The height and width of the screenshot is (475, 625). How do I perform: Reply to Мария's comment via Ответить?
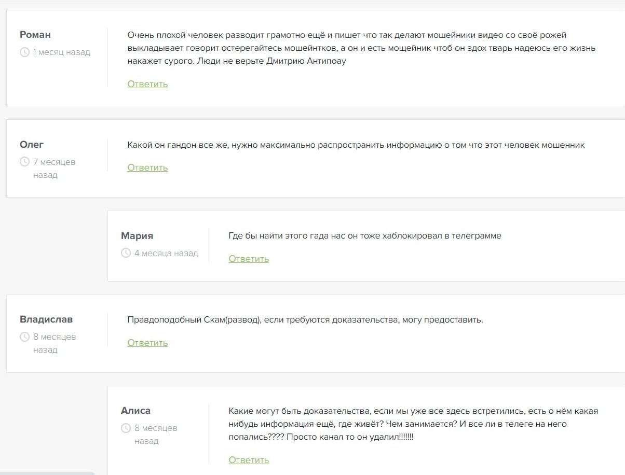(x=249, y=259)
